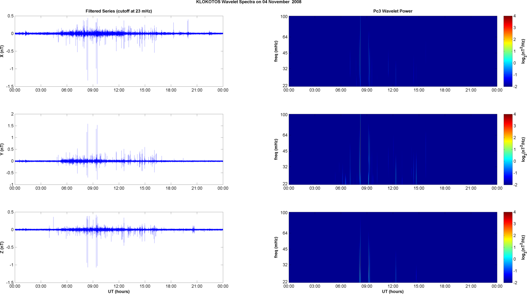Viewport: 527px width, 294px height.
Task: Click the bottom wavelet spectrogram colorbar
Action: tap(507, 247)
